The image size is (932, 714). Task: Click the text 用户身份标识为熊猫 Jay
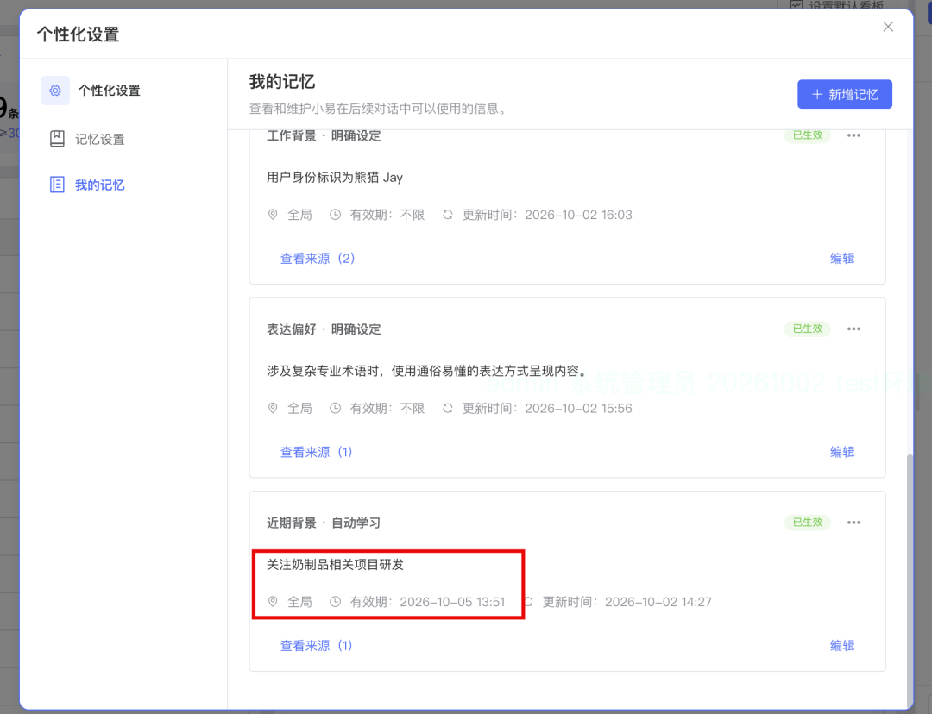pos(335,178)
